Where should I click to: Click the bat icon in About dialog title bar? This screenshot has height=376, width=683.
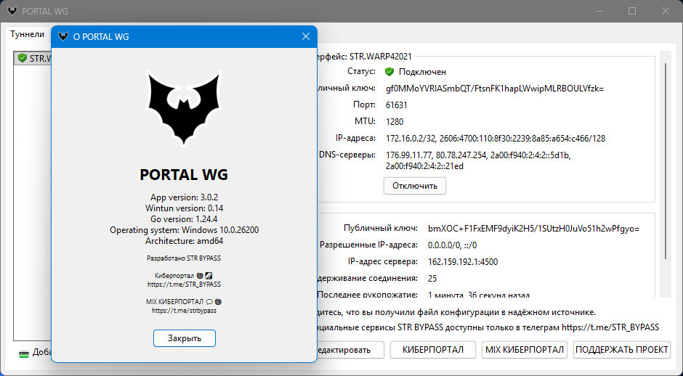pyautogui.click(x=63, y=36)
